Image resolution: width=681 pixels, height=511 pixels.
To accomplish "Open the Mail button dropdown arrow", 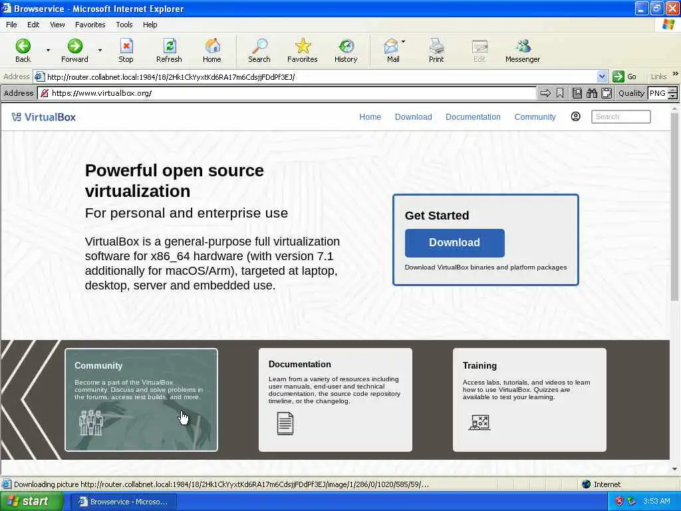I will point(404,42).
